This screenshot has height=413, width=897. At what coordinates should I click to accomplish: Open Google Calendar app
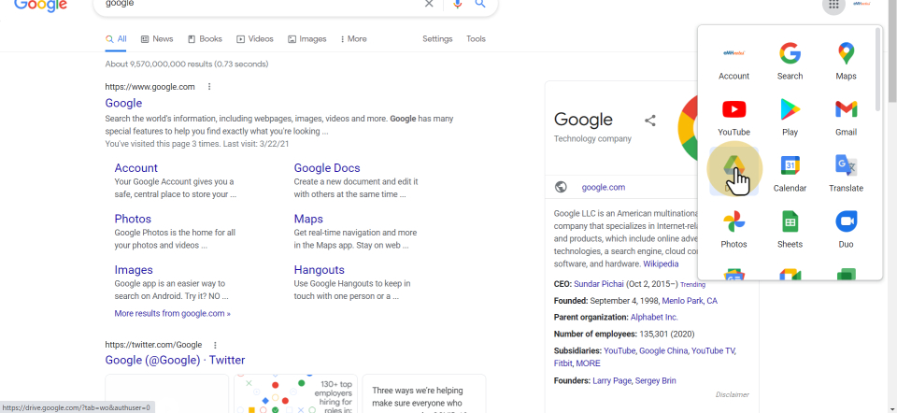[x=790, y=166]
